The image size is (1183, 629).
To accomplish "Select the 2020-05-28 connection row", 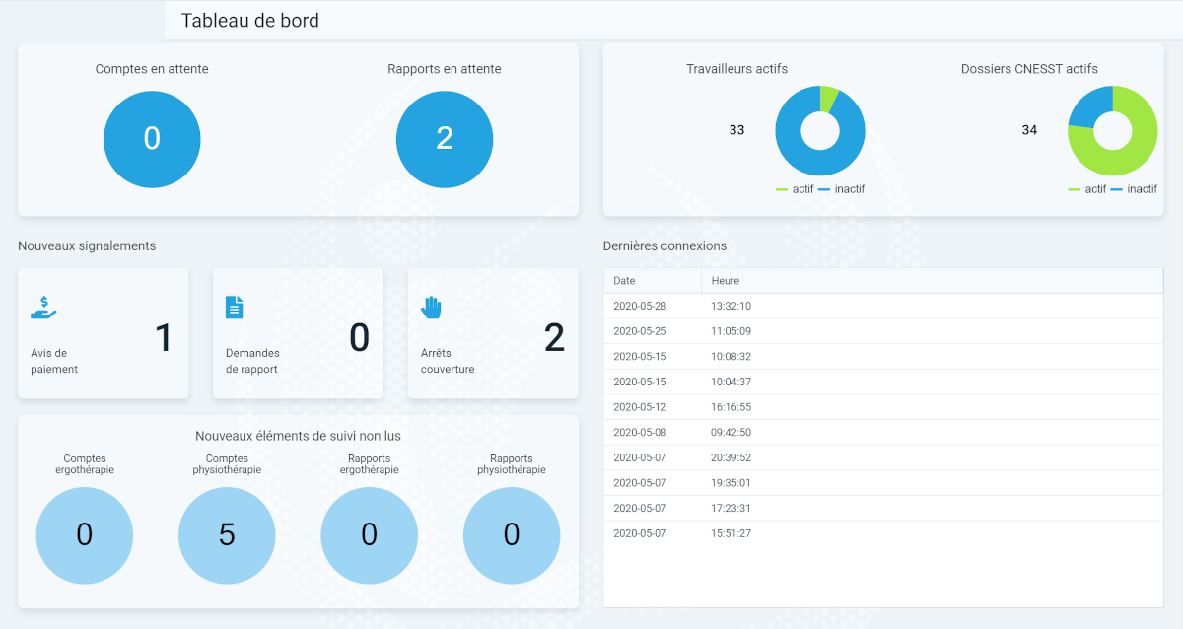I will [884, 306].
